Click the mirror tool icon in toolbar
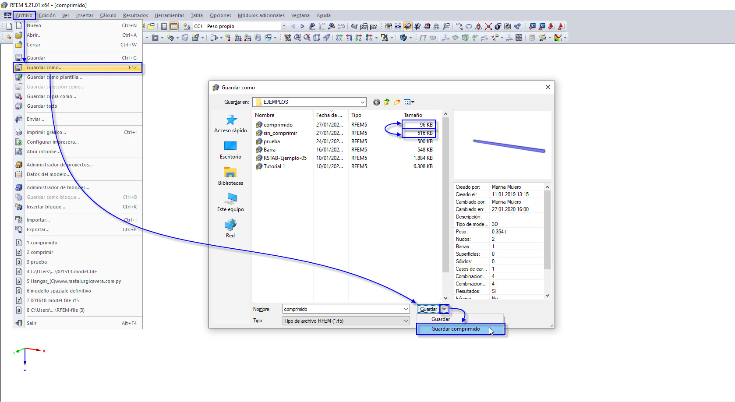The width and height of the screenshot is (735, 402). coord(478,26)
